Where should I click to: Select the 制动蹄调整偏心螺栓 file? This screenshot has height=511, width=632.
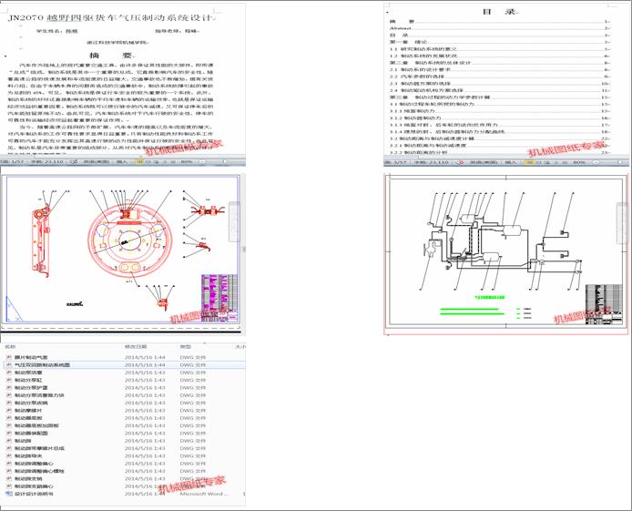pos(124,471)
